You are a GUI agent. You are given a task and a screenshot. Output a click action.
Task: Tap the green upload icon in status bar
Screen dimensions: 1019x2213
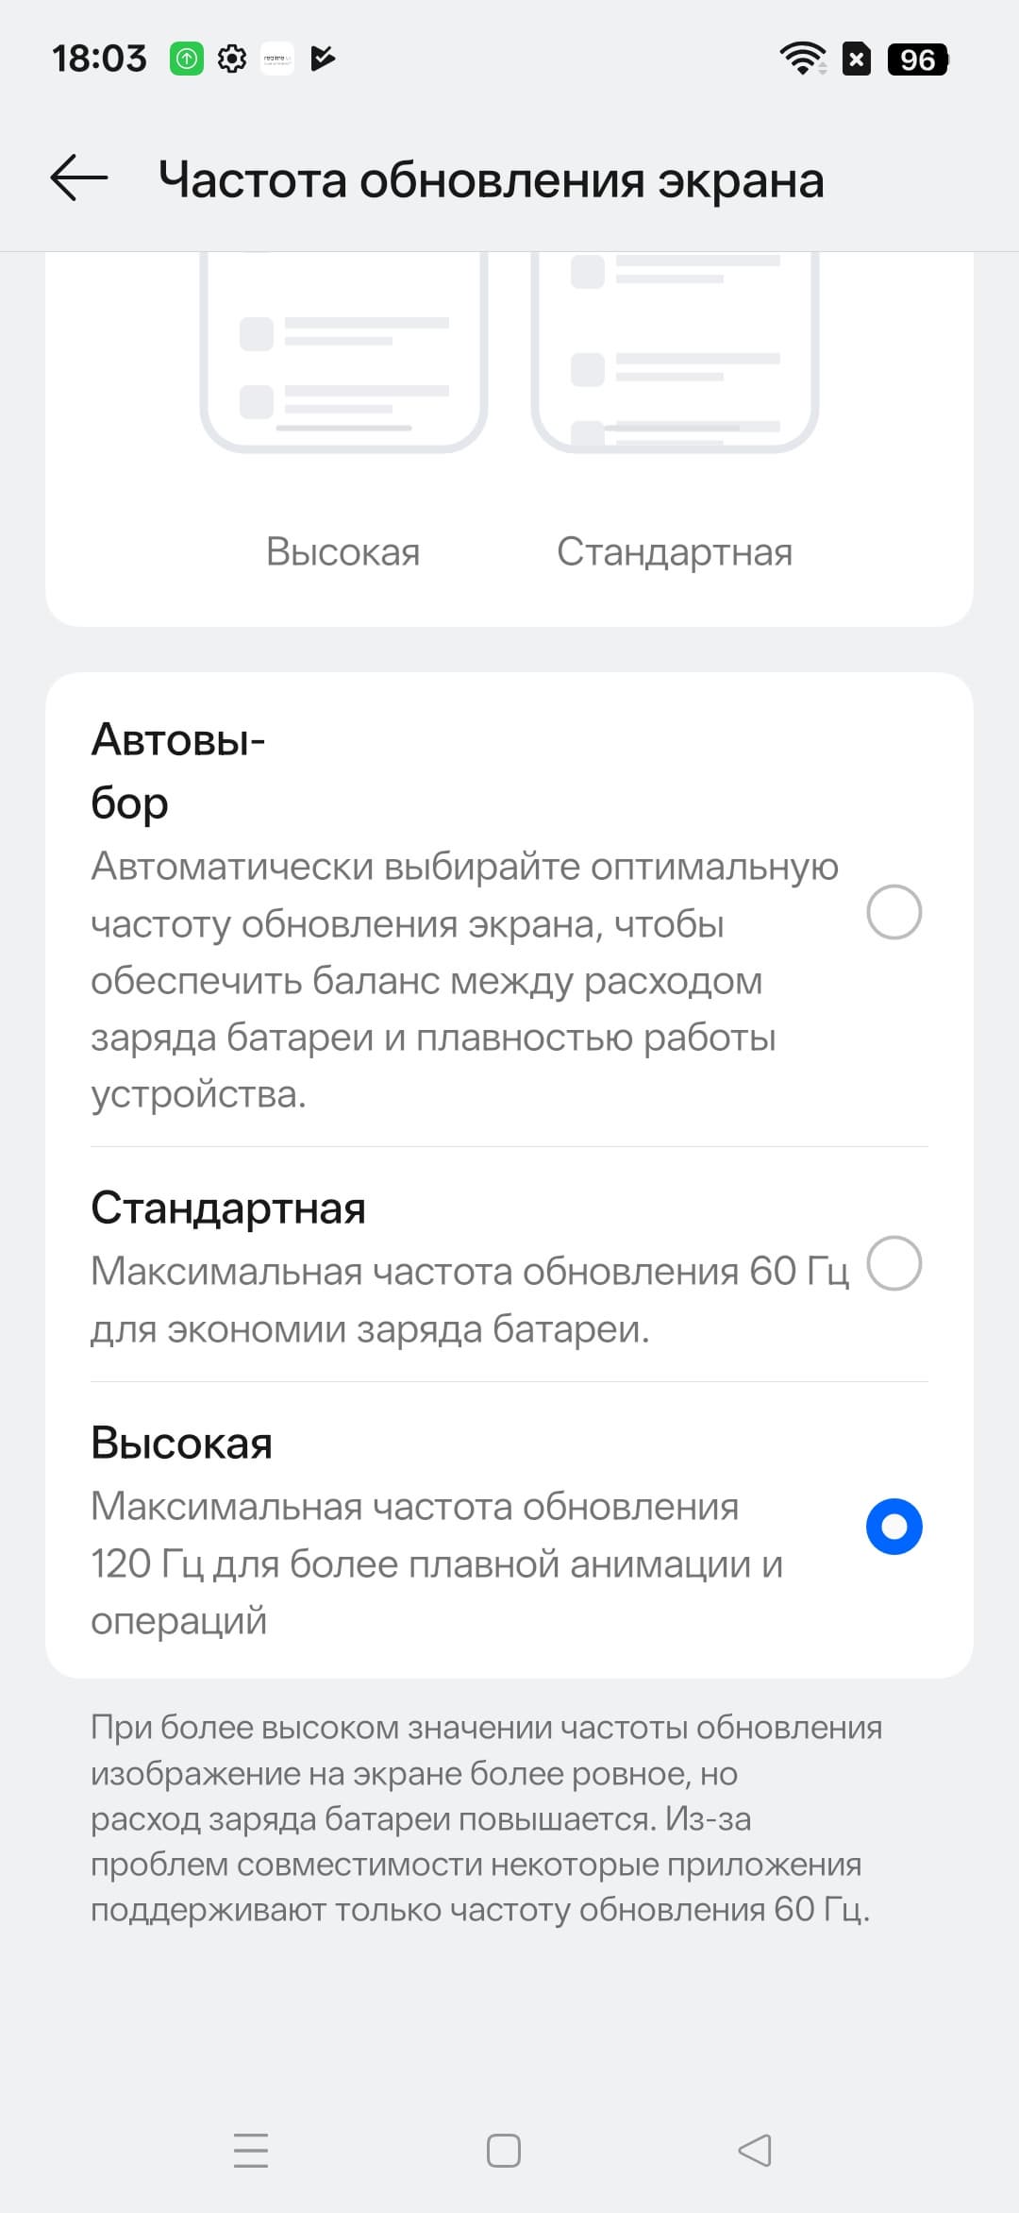pos(187,59)
